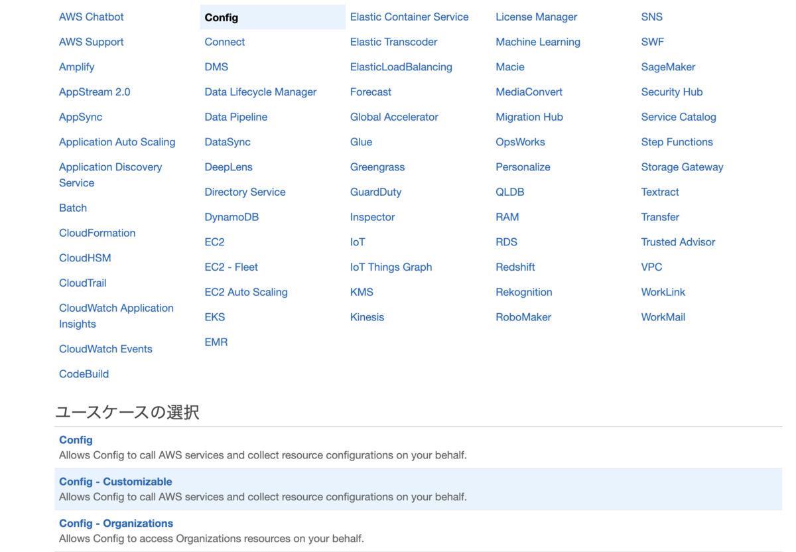This screenshot has height=552, width=796.
Task: Select EC2 - Fleet service
Action: 231,267
